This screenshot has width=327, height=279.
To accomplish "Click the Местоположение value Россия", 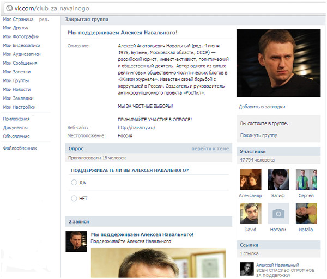I will pyautogui.click(x=125, y=135).
